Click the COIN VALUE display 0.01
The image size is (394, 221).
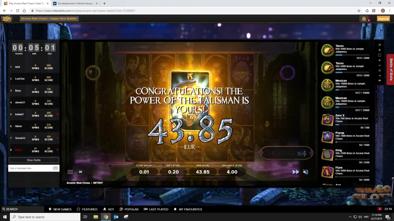[x=144, y=172]
